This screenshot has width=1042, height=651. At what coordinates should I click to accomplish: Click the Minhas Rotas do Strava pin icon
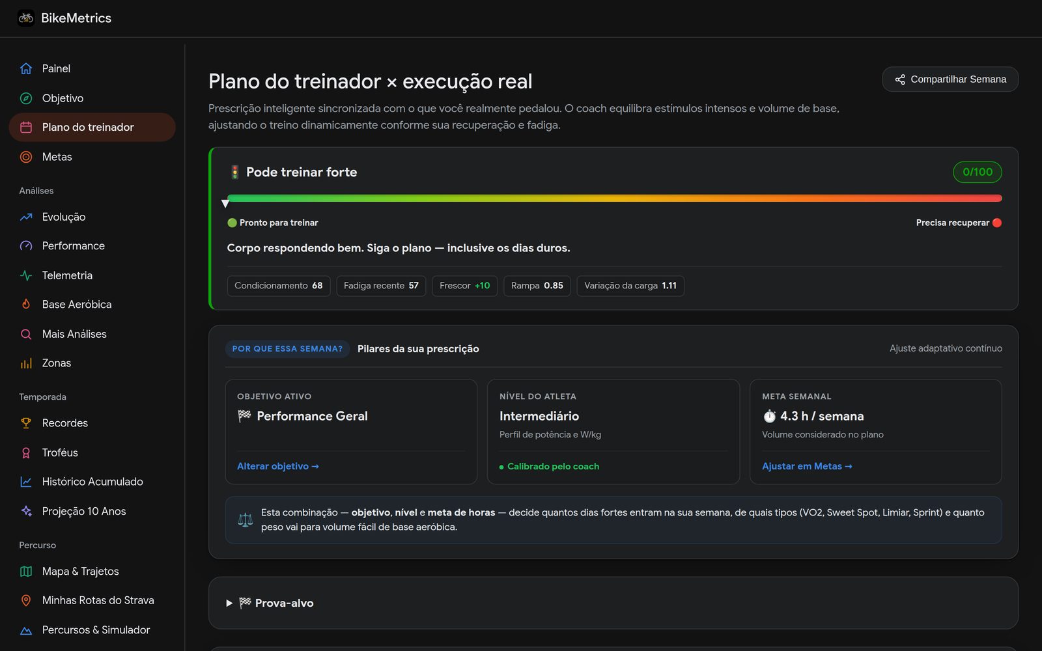click(26, 600)
